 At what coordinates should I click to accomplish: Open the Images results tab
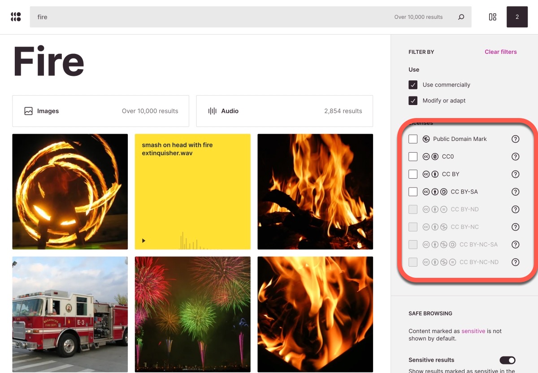(100, 111)
